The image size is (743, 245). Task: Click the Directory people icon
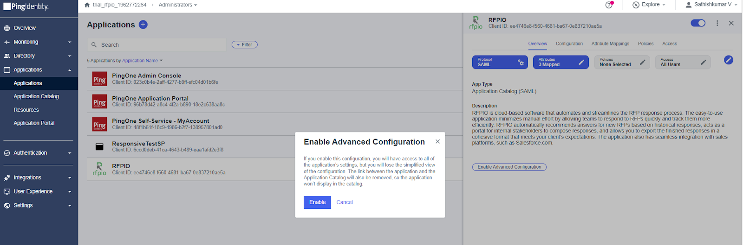pyautogui.click(x=7, y=56)
